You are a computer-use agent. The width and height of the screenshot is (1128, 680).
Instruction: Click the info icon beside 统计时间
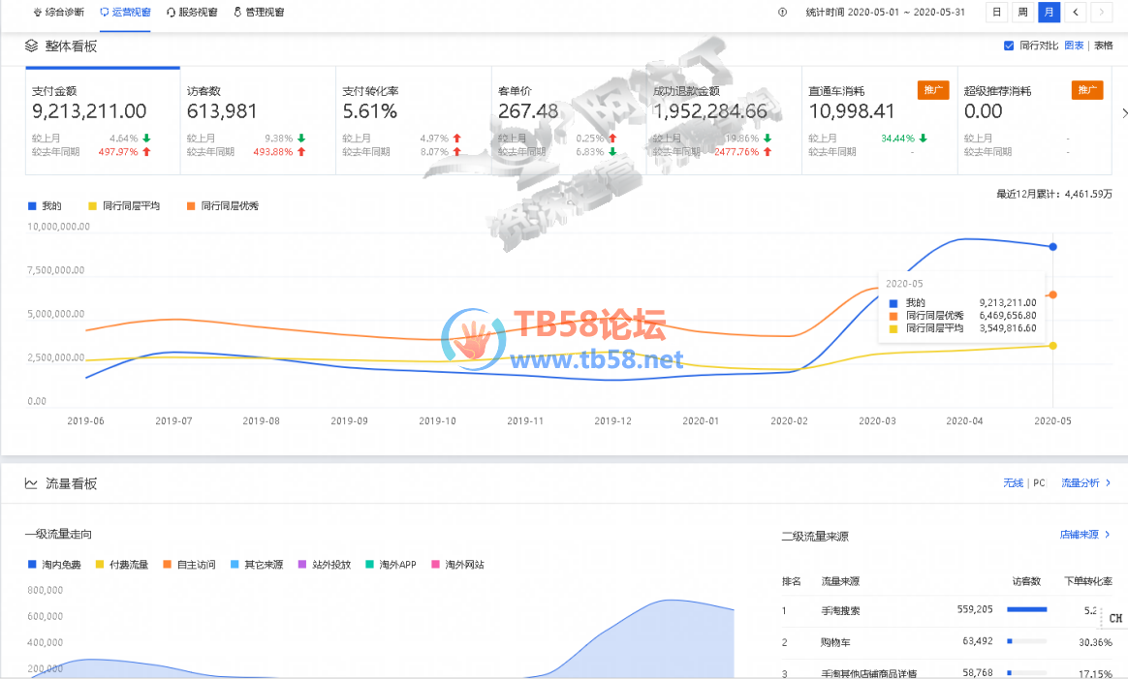[783, 13]
